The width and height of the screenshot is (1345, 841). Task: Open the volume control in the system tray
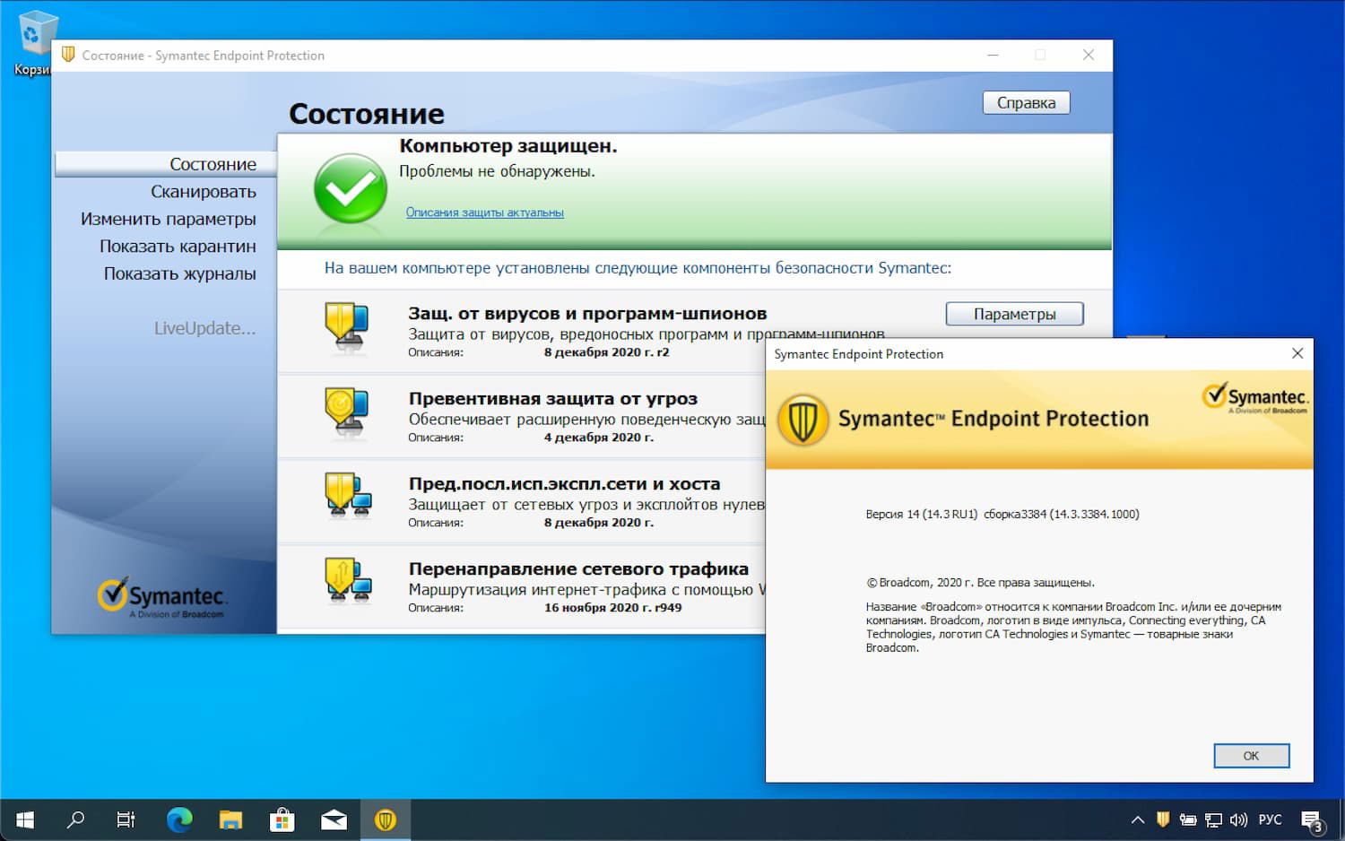click(x=1239, y=819)
